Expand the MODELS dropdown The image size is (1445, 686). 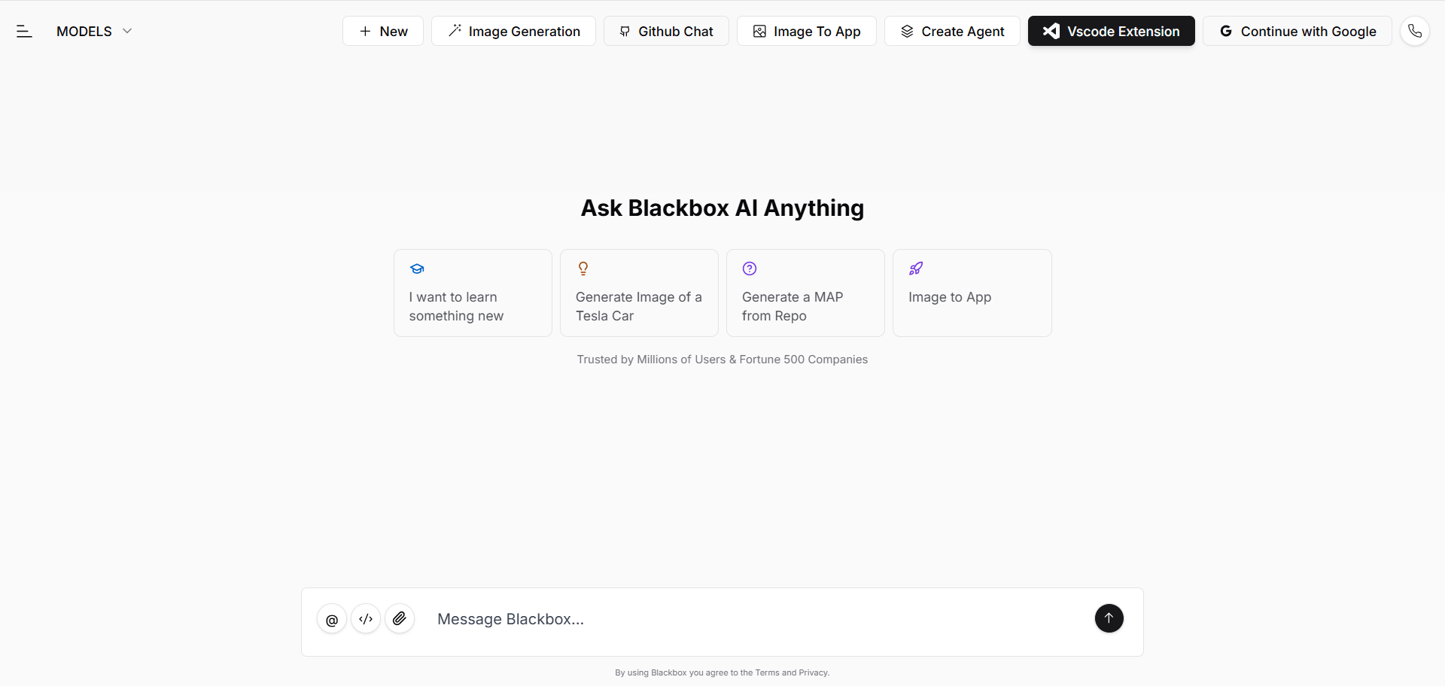84,31
